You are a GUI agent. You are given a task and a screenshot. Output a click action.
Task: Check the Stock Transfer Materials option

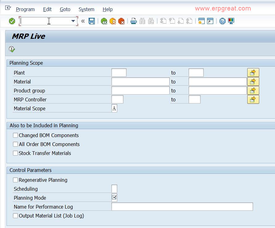(15, 153)
